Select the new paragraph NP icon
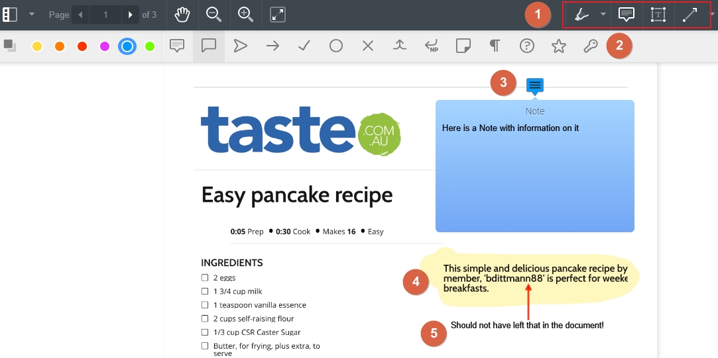This screenshot has height=358, width=718. (432, 46)
